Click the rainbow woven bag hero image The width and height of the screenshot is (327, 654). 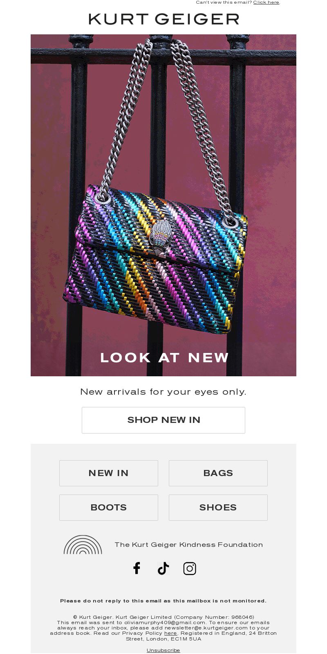point(163,205)
